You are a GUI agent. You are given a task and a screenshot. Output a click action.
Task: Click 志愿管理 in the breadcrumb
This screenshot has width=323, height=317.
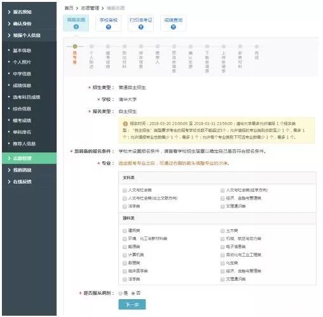click(90, 8)
